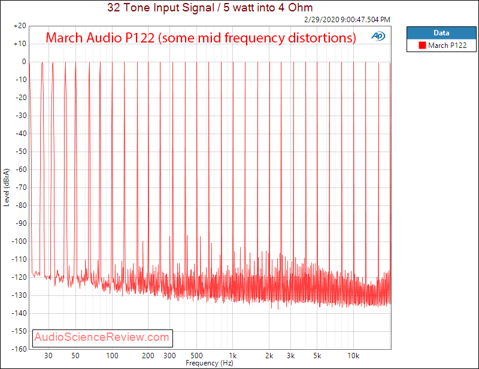Click the +20 y-axis tick label
This screenshot has width=479, height=369.
(20, 26)
